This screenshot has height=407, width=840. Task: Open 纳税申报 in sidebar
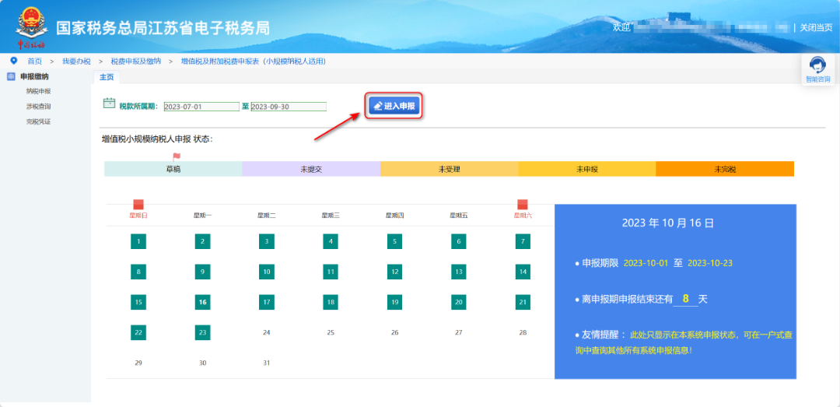pyautogui.click(x=38, y=91)
